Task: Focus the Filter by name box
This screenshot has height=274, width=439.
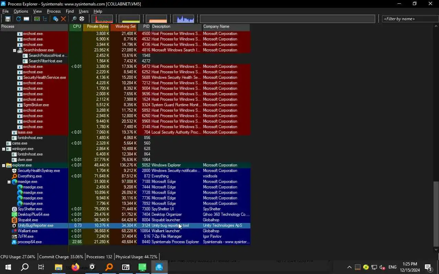Action: 410,19
